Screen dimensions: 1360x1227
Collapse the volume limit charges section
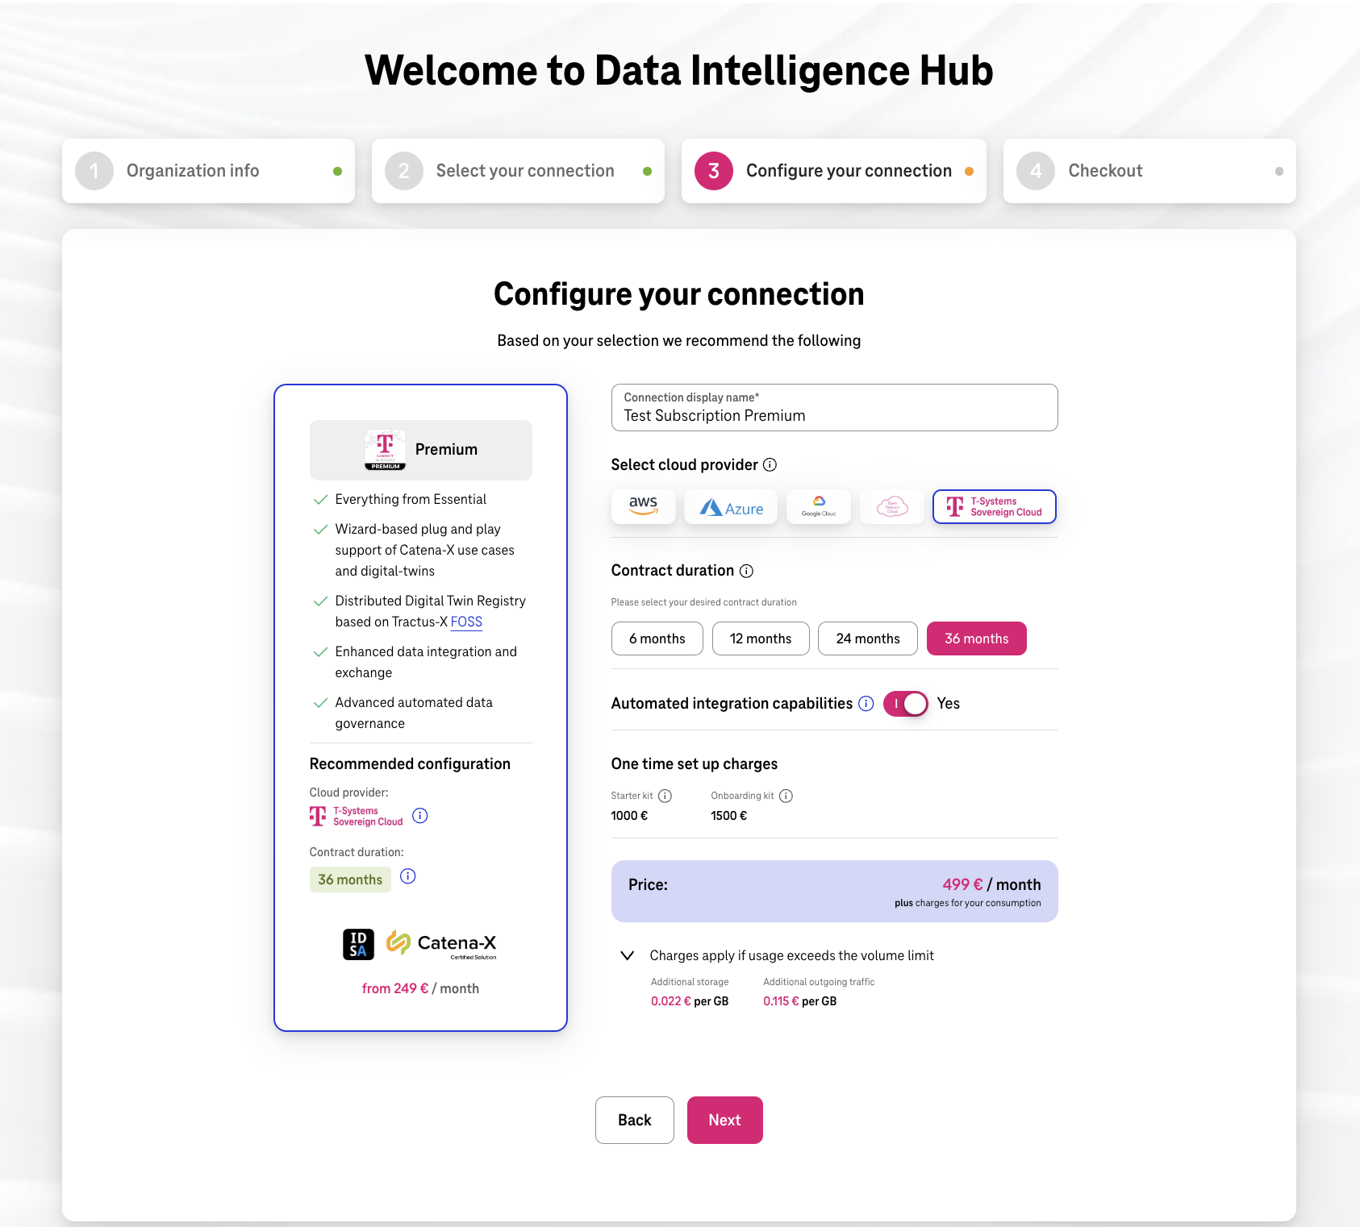627,955
